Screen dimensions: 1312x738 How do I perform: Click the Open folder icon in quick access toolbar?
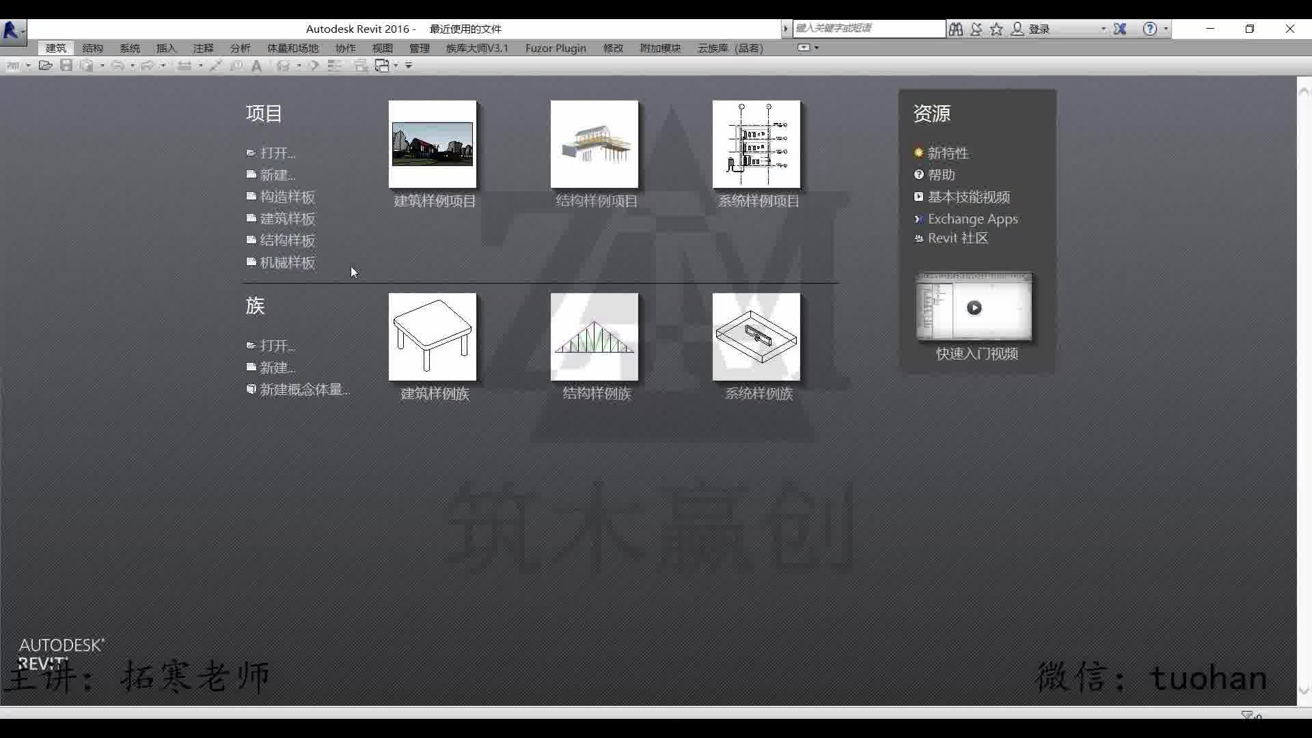tap(45, 66)
